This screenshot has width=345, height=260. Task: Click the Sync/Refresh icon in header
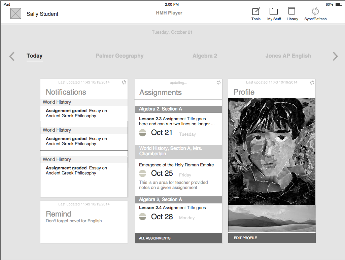pyautogui.click(x=315, y=11)
